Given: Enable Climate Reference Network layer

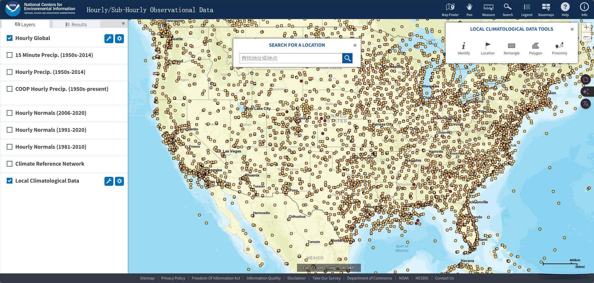Looking at the screenshot, I should click(10, 164).
